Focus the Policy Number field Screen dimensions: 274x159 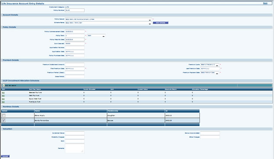point(75,10)
